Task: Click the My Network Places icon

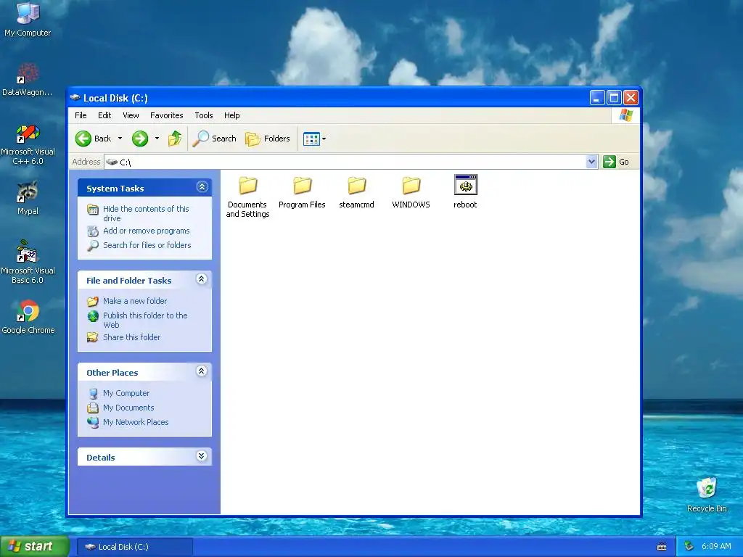Action: point(93,422)
